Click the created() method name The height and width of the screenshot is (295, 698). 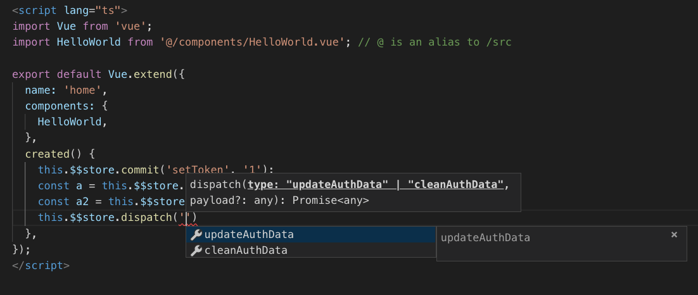pos(47,154)
